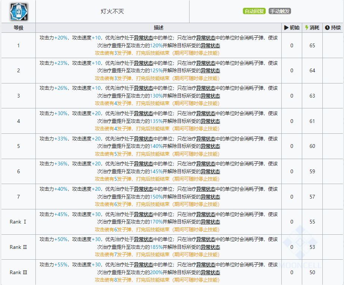Click the 初始 column header text

294,28
